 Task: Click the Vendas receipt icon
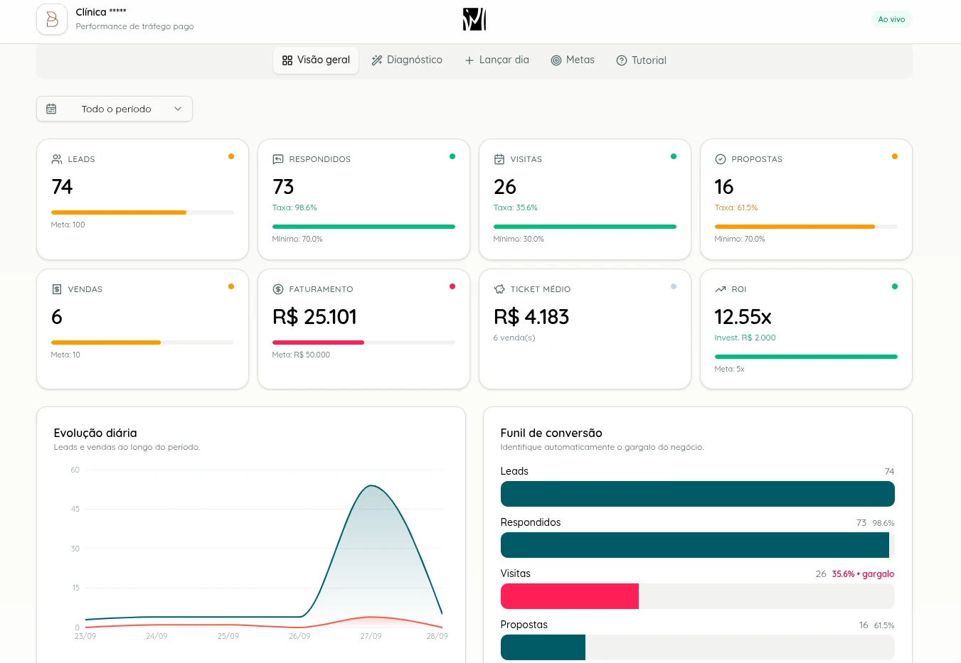tap(57, 289)
